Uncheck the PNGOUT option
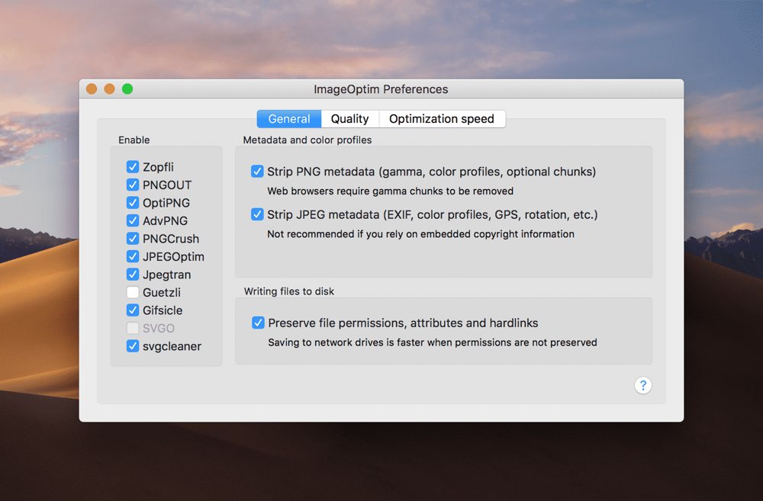The width and height of the screenshot is (763, 501). 132,185
